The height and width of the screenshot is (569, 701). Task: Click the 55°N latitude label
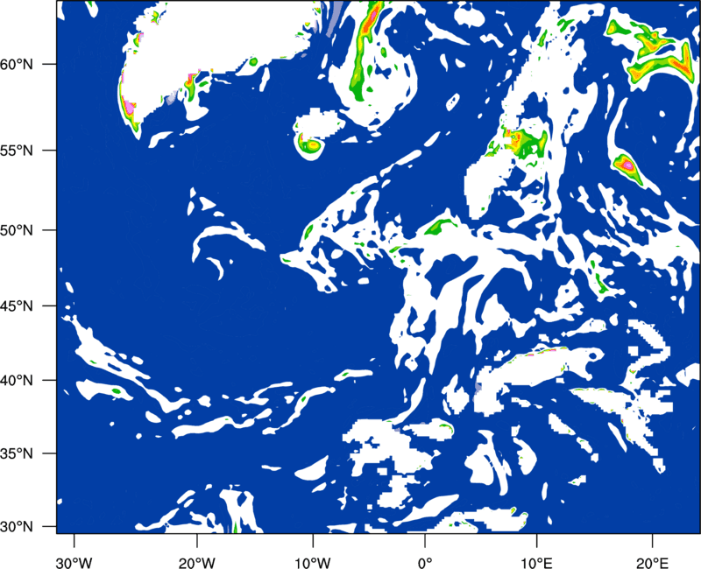[x=17, y=151]
